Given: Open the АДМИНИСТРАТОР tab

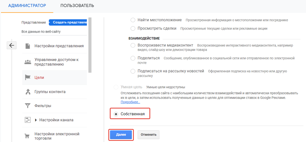Looking at the screenshot, I should click(27, 6).
